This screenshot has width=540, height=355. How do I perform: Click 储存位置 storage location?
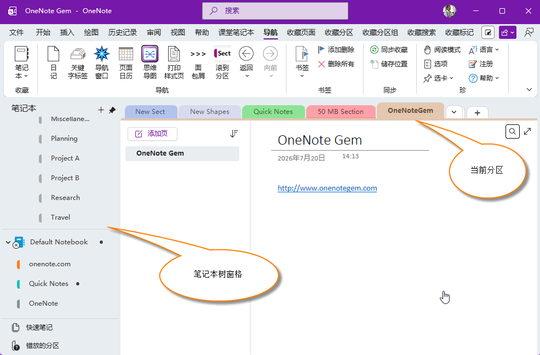[389, 64]
